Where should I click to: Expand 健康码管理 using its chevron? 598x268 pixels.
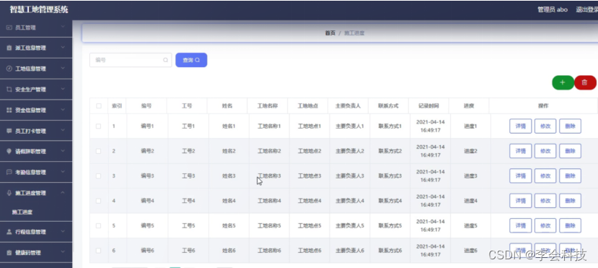pos(63,252)
